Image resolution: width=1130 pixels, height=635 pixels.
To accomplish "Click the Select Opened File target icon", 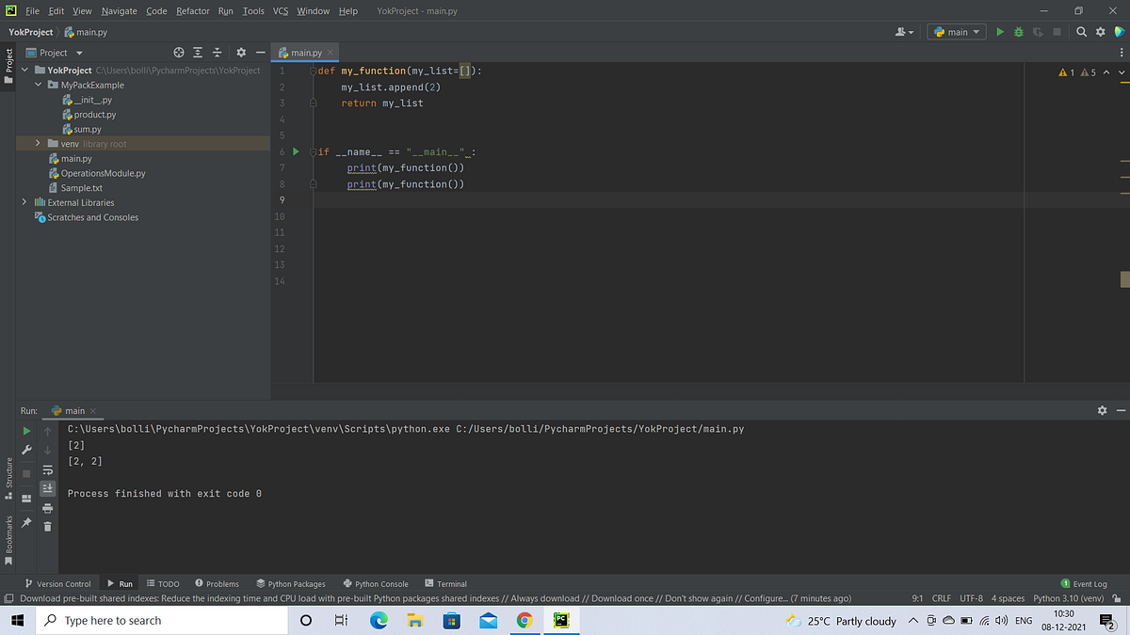I will [180, 53].
